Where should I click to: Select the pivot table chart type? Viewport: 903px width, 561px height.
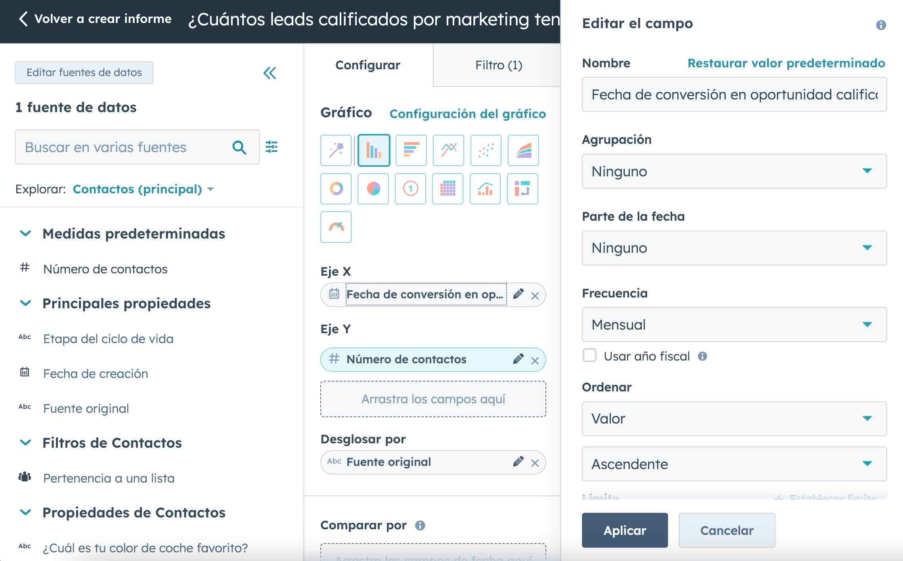pos(522,189)
